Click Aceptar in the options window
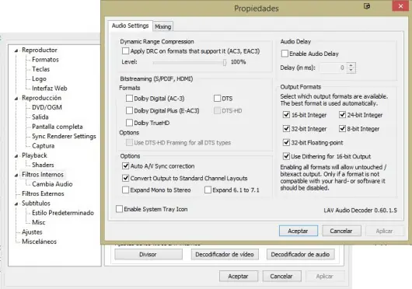Screen dimensions: 412x289 239,276
